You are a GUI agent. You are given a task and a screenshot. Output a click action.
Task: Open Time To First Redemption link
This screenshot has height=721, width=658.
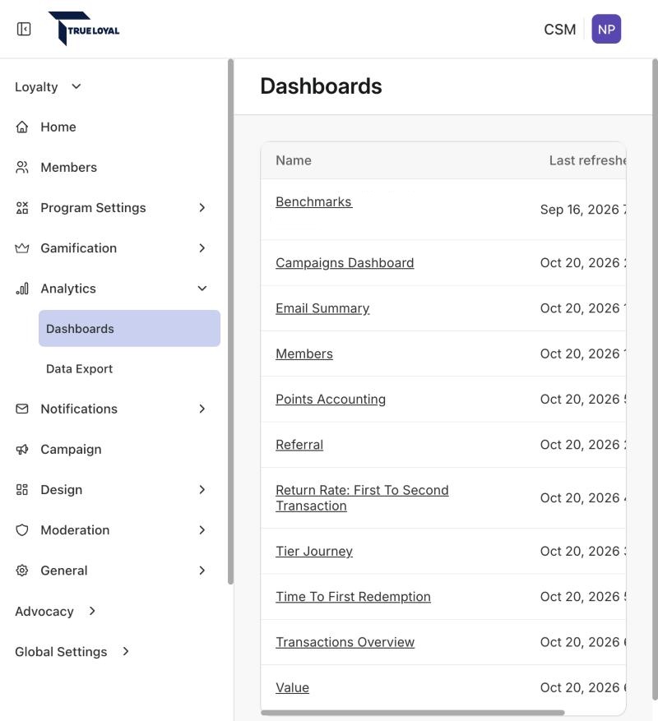pos(353,596)
